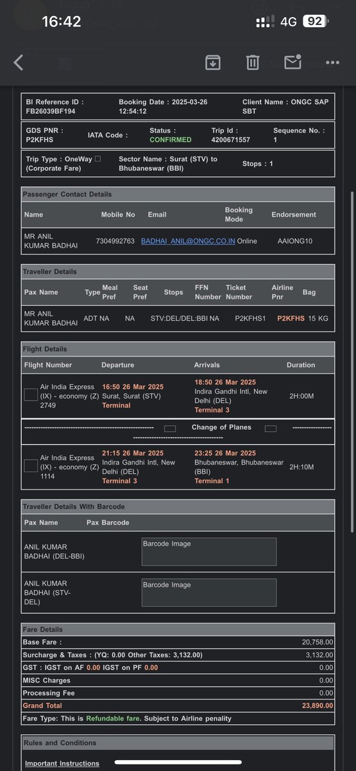Viewport: 356px width, 771px height.
Task: Tap the CONFIRMED status text
Action: coord(171,139)
